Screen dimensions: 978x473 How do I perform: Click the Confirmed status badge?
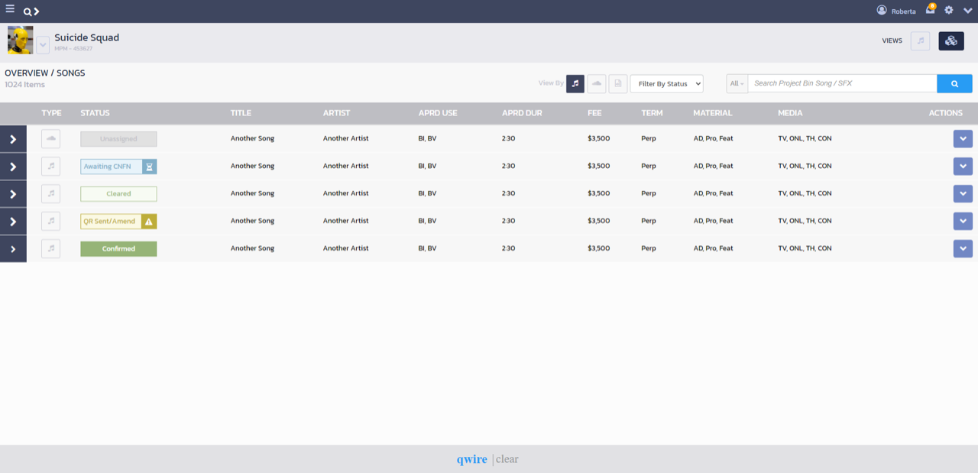tap(118, 249)
